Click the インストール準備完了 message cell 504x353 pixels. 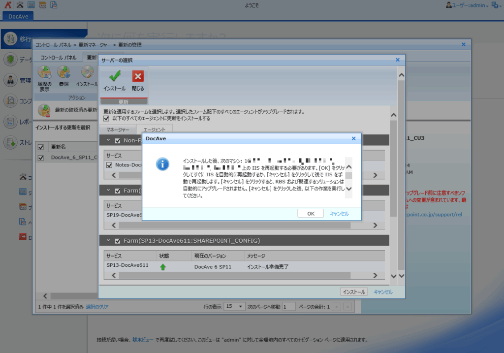pos(267,267)
